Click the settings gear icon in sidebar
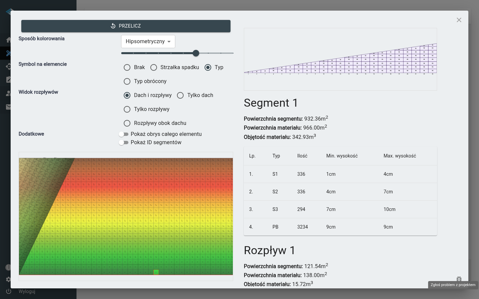479x299 pixels. coord(8,279)
